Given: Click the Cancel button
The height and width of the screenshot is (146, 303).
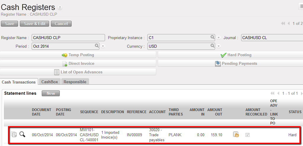Looking at the screenshot, I should (61, 24).
